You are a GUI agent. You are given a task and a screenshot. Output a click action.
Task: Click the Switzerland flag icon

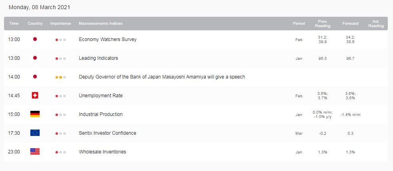(35, 95)
